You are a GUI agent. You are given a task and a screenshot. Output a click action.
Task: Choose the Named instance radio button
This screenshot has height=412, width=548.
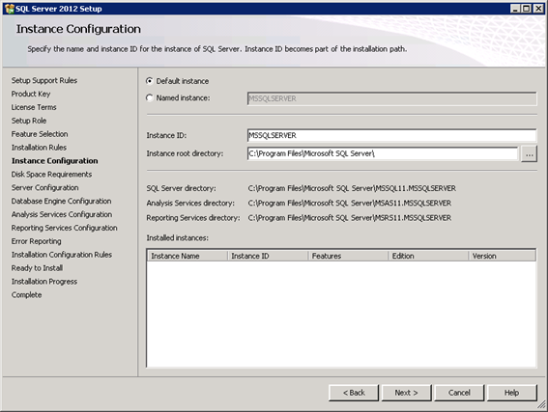[150, 98]
